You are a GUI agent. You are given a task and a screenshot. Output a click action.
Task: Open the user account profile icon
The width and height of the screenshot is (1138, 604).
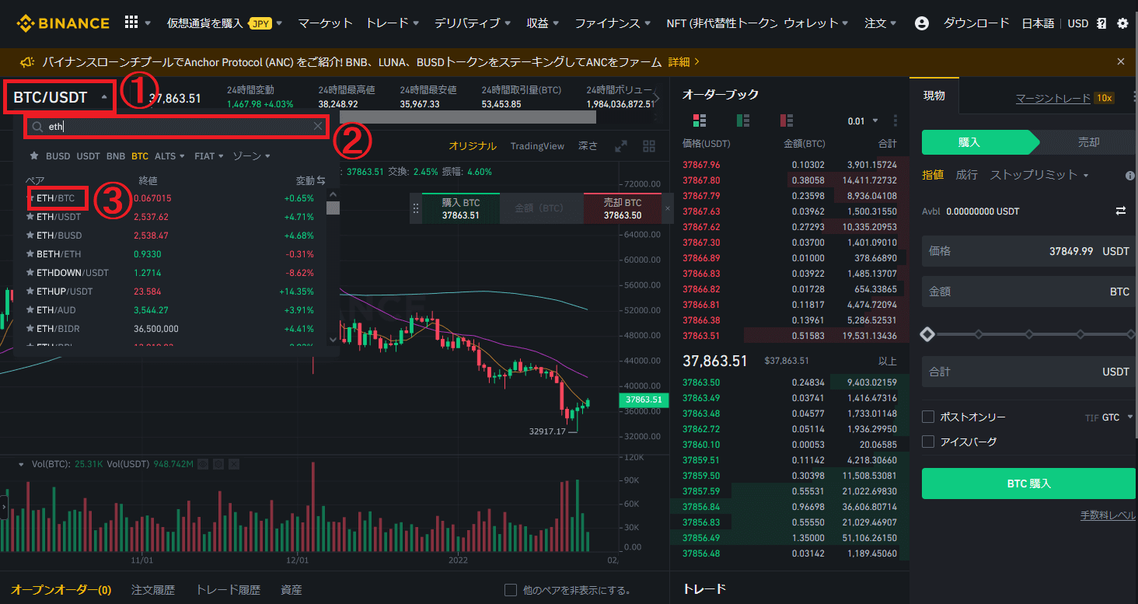(x=922, y=23)
